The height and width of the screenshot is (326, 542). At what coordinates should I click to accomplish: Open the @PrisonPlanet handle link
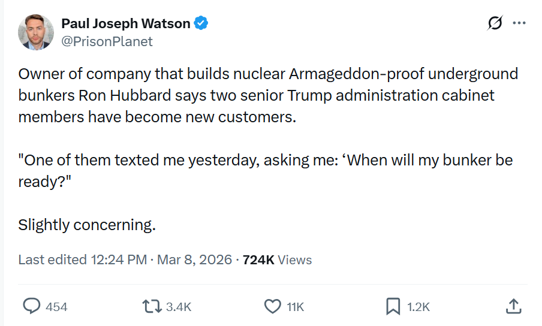(107, 41)
